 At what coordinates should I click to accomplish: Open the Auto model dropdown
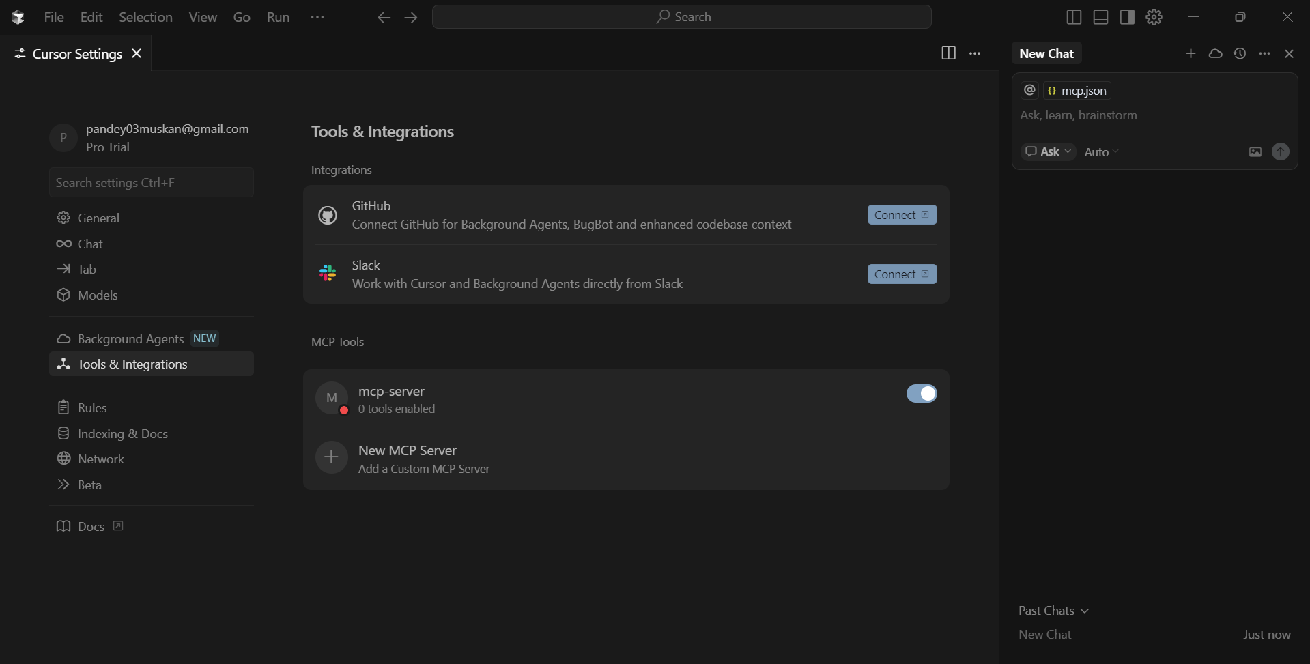click(x=1101, y=152)
